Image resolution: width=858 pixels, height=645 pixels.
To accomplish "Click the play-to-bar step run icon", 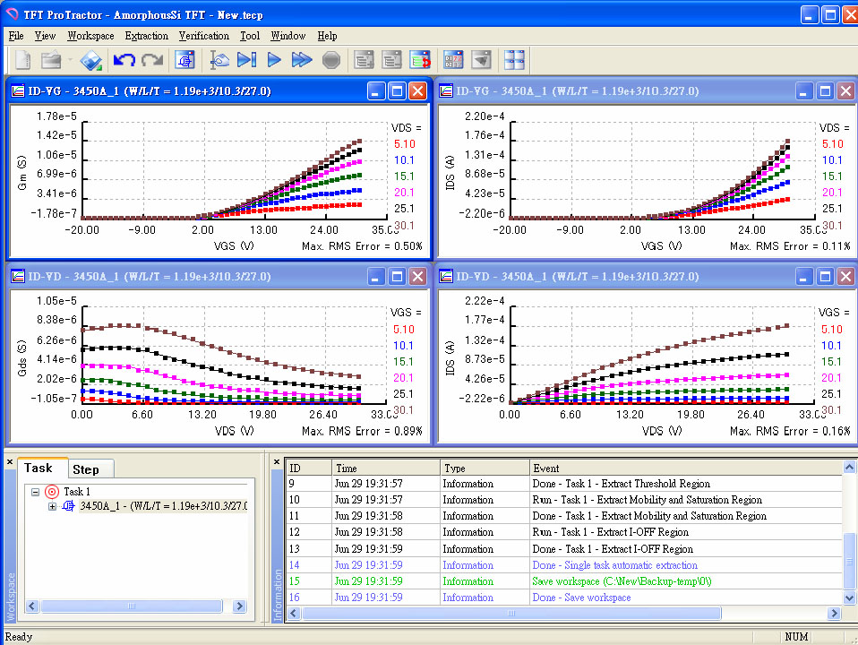I will (247, 60).
